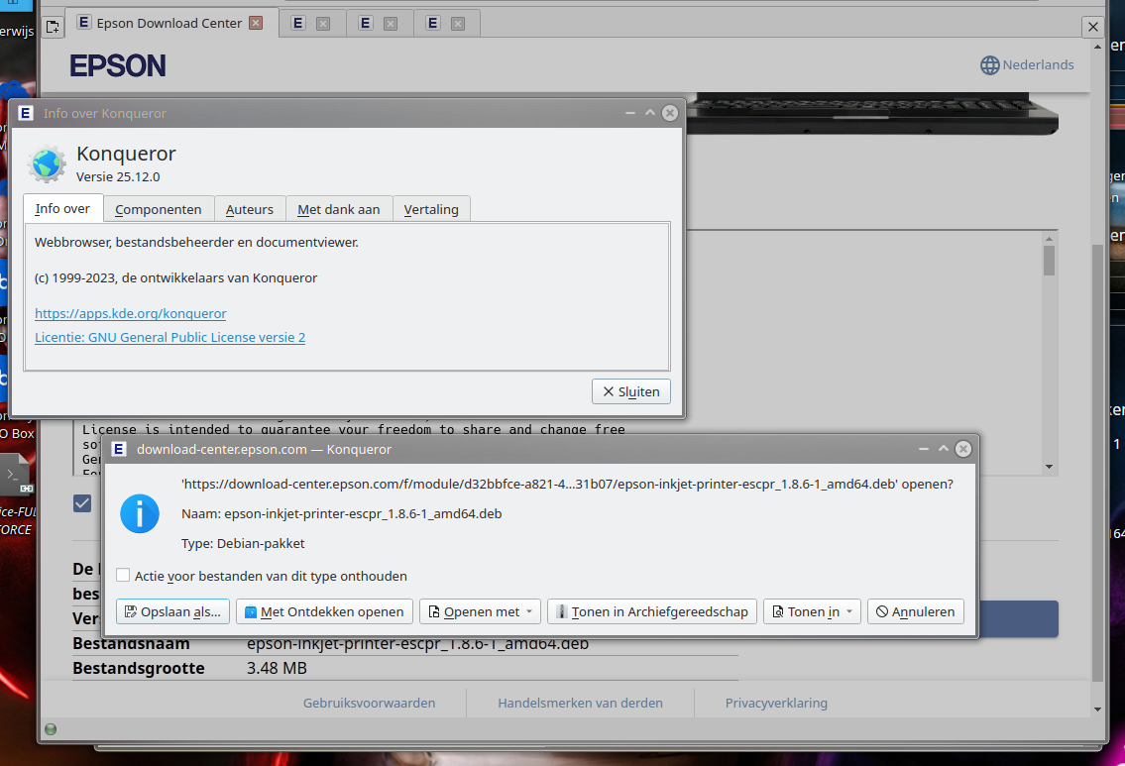Viewport: 1125px width, 766px height.
Task: Switch to the Componenten tab
Action: click(158, 209)
